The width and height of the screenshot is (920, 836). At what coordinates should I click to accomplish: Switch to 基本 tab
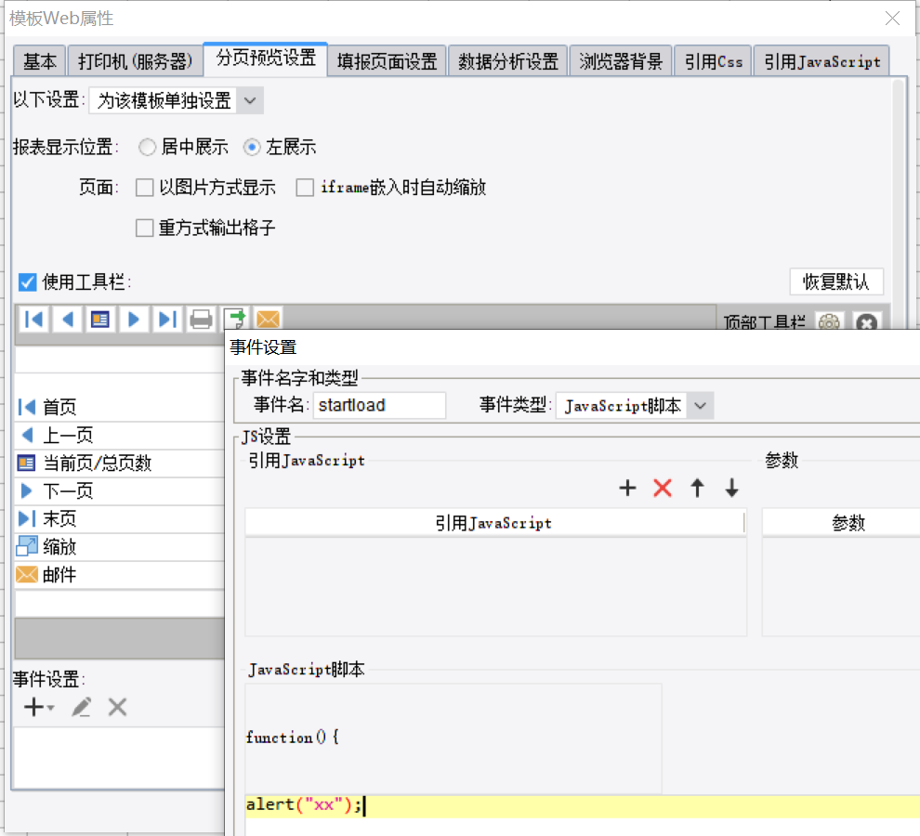click(40, 61)
